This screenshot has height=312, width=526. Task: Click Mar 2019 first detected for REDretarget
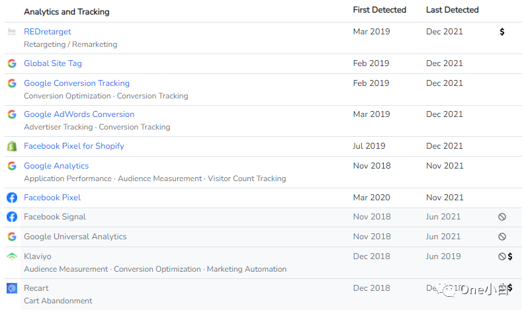[371, 32]
